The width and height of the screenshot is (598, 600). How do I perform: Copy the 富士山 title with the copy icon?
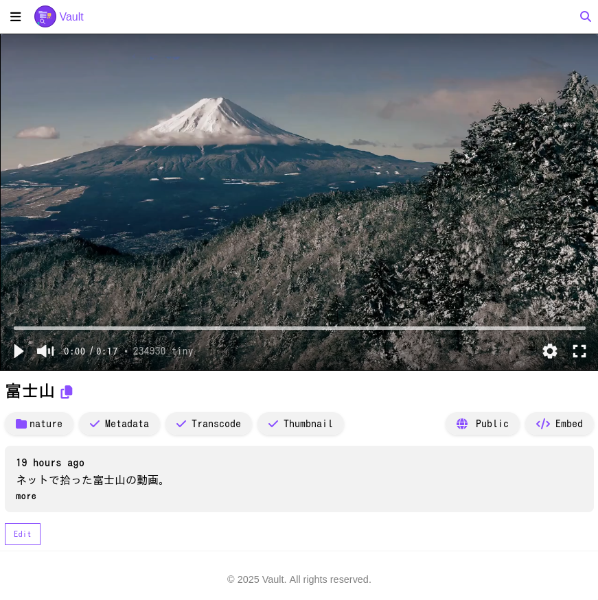[67, 392]
